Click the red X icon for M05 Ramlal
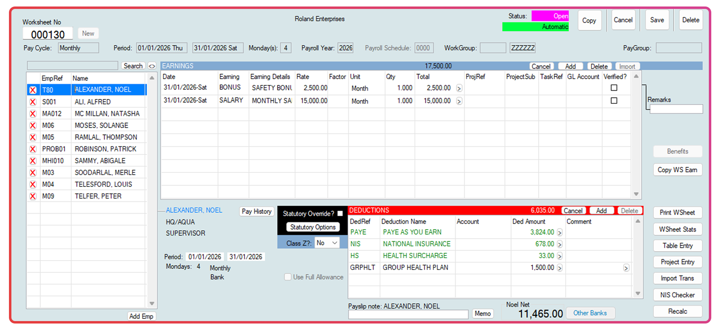 pyautogui.click(x=33, y=137)
